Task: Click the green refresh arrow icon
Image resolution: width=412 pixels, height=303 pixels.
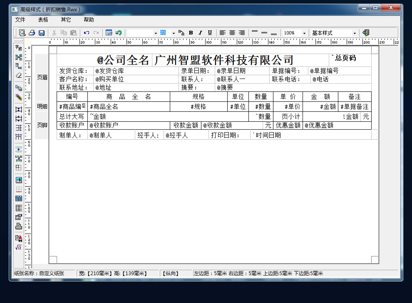Action: (119, 33)
